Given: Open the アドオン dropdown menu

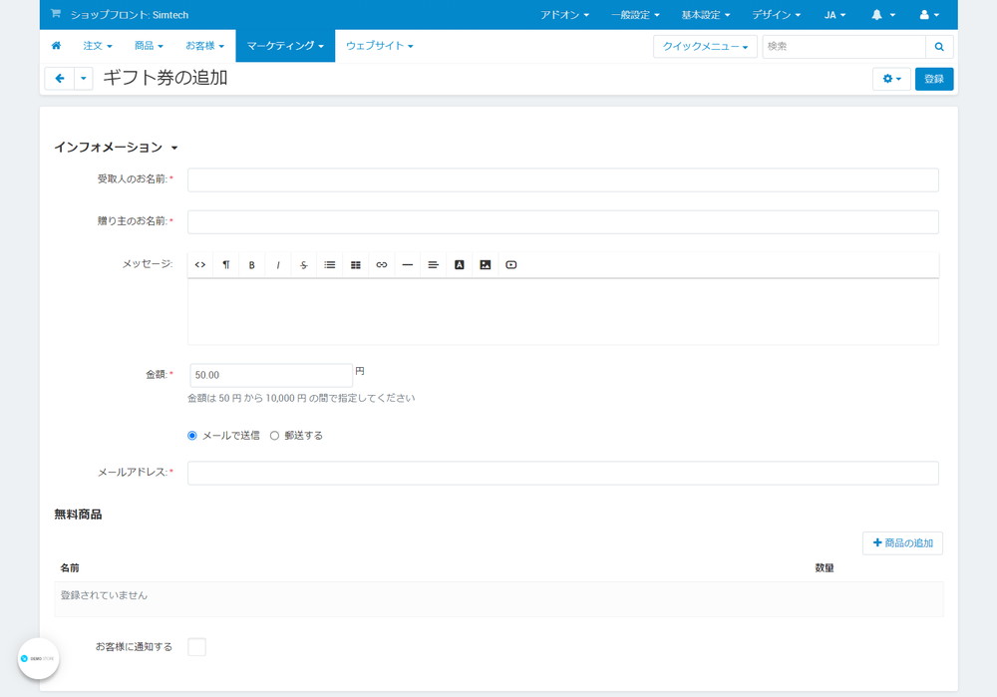Looking at the screenshot, I should coord(564,15).
